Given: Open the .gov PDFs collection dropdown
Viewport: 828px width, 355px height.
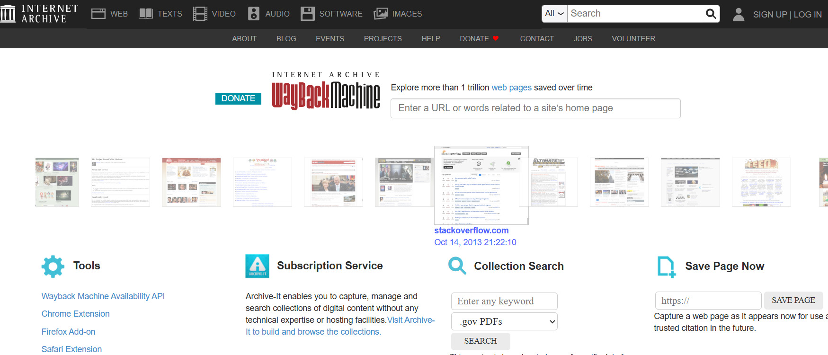Looking at the screenshot, I should click(504, 321).
